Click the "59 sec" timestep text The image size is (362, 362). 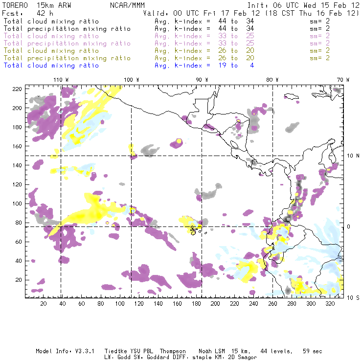coord(313,351)
